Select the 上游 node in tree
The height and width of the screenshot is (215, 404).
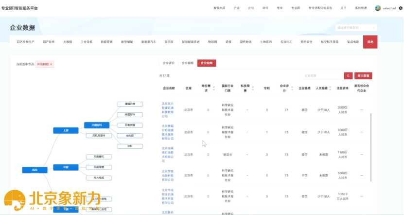[66, 130]
